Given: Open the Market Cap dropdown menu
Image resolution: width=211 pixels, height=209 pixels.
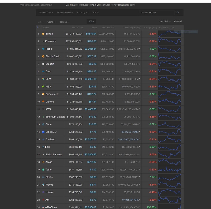Looking at the screenshot, I should [46, 12].
